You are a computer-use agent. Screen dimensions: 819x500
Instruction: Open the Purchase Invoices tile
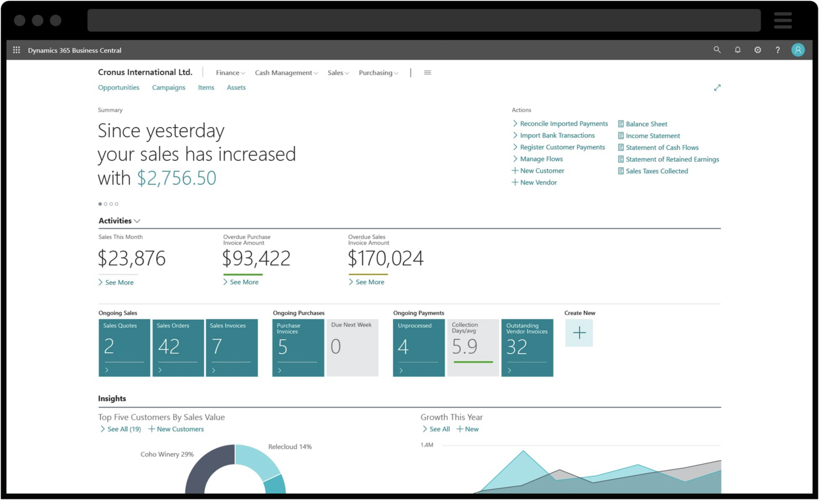coord(298,348)
